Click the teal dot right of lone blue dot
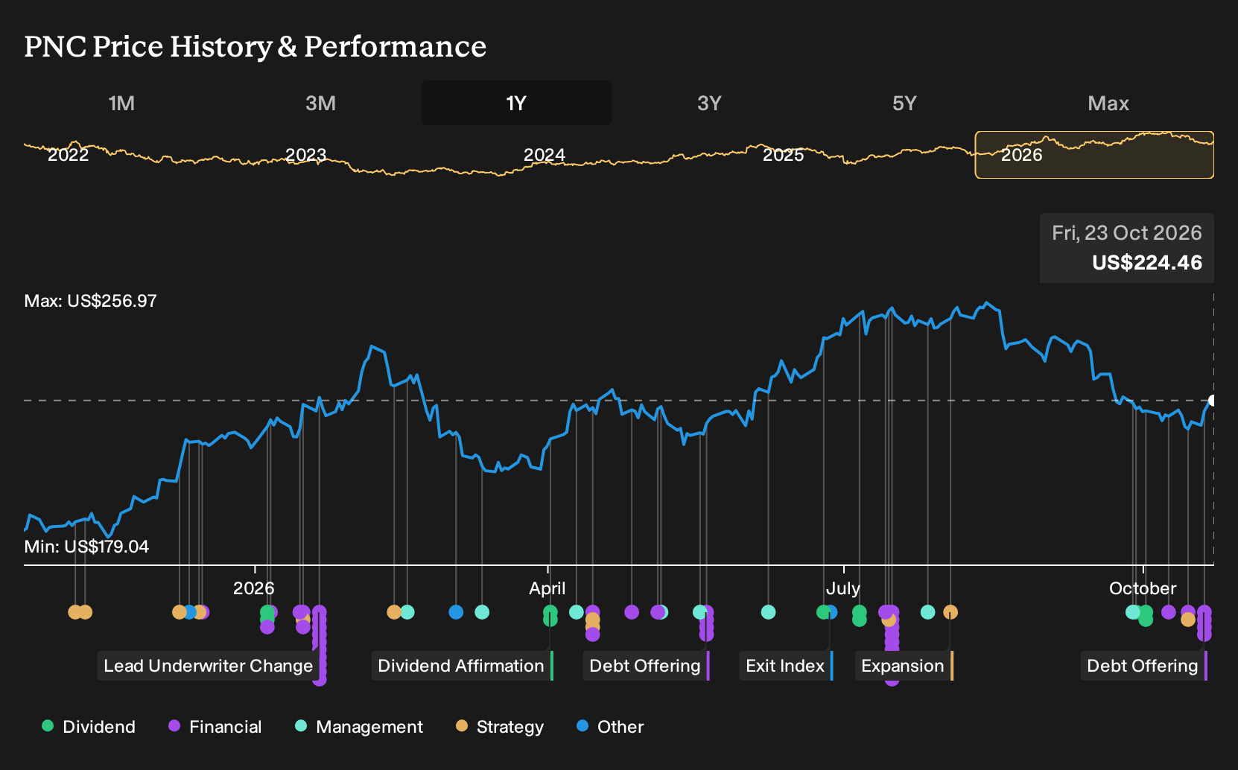 482,612
